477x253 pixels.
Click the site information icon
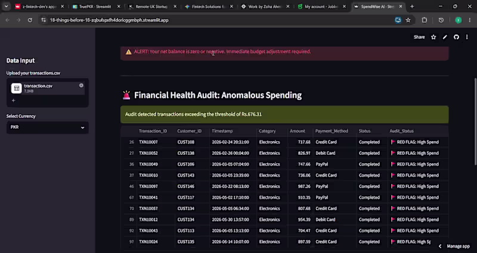point(44,20)
